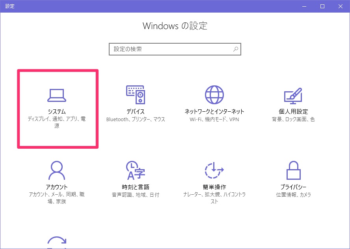Open the 簡単操作 dashed clock icon
Image resolution: width=350 pixels, height=249 pixels.
pyautogui.click(x=214, y=170)
